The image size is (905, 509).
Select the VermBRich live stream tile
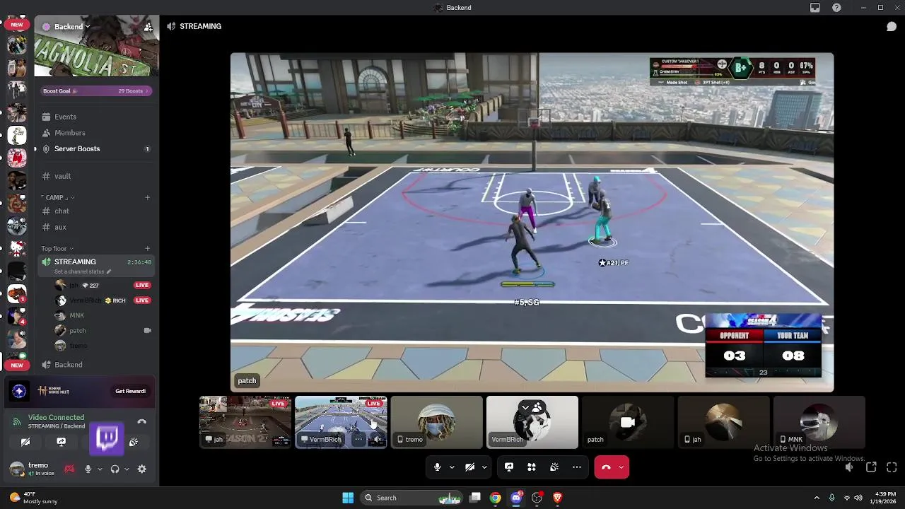coord(341,422)
